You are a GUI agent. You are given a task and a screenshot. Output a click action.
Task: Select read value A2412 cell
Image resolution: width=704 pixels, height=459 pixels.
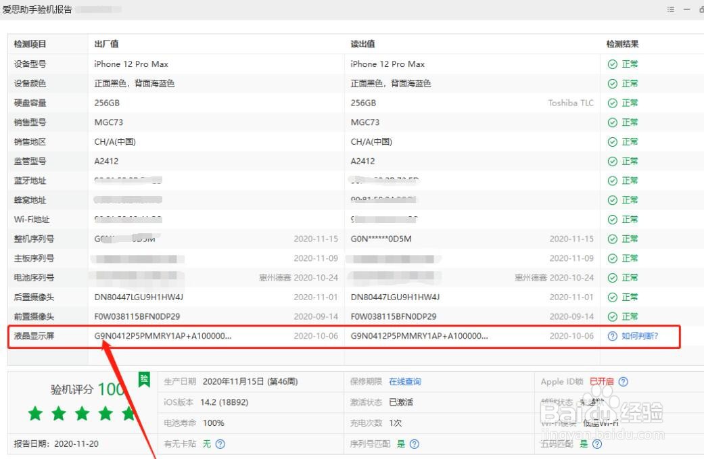[362, 161]
